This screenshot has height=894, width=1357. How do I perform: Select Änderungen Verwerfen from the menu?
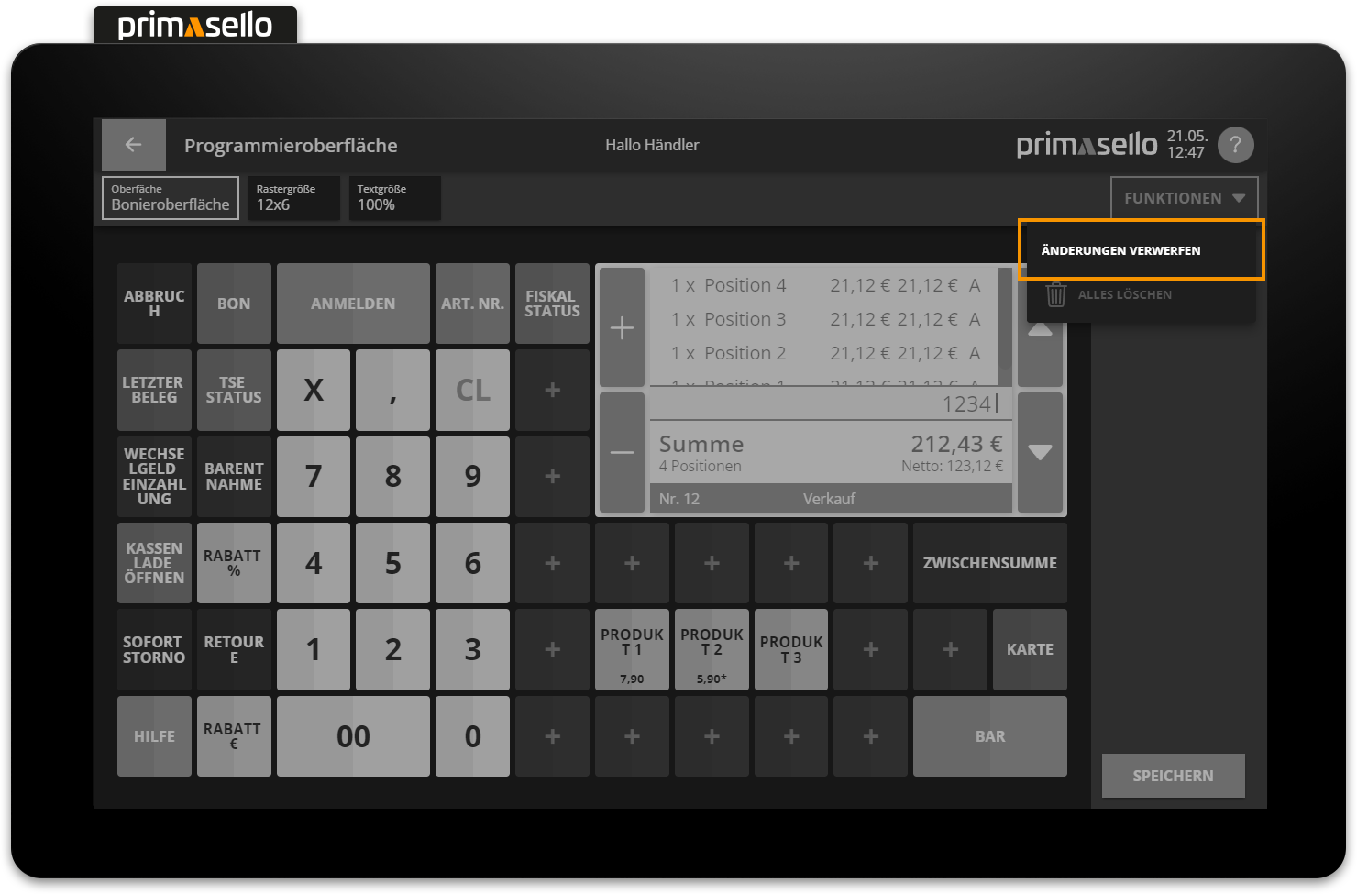1141,250
